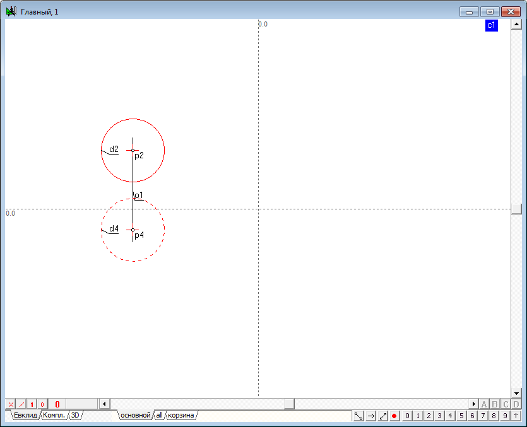Click the vertical scrollbar thumb
This screenshot has height=427, width=527.
[516, 209]
